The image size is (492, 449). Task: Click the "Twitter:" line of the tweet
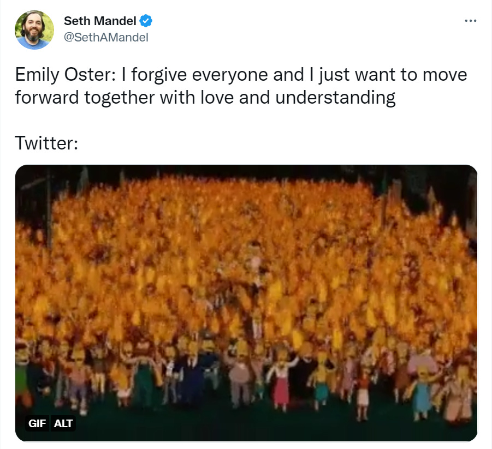click(46, 143)
